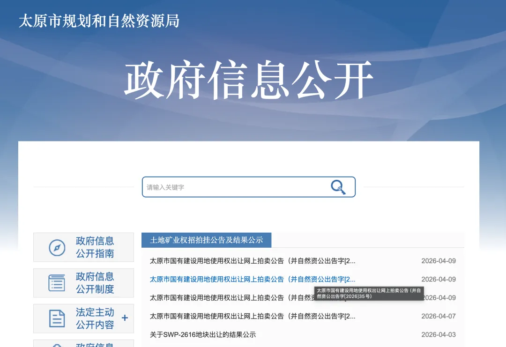The height and width of the screenshot is (347, 506).
Task: Select the 土地矿业权招拍挂公告及结果公示 tab
Action: click(206, 240)
